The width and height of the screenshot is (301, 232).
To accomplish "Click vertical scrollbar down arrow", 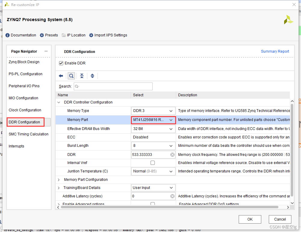I will (x=292, y=203).
